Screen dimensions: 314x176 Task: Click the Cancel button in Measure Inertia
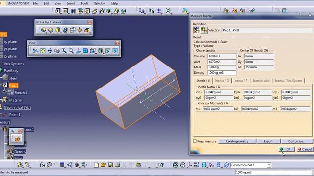pos(305,149)
